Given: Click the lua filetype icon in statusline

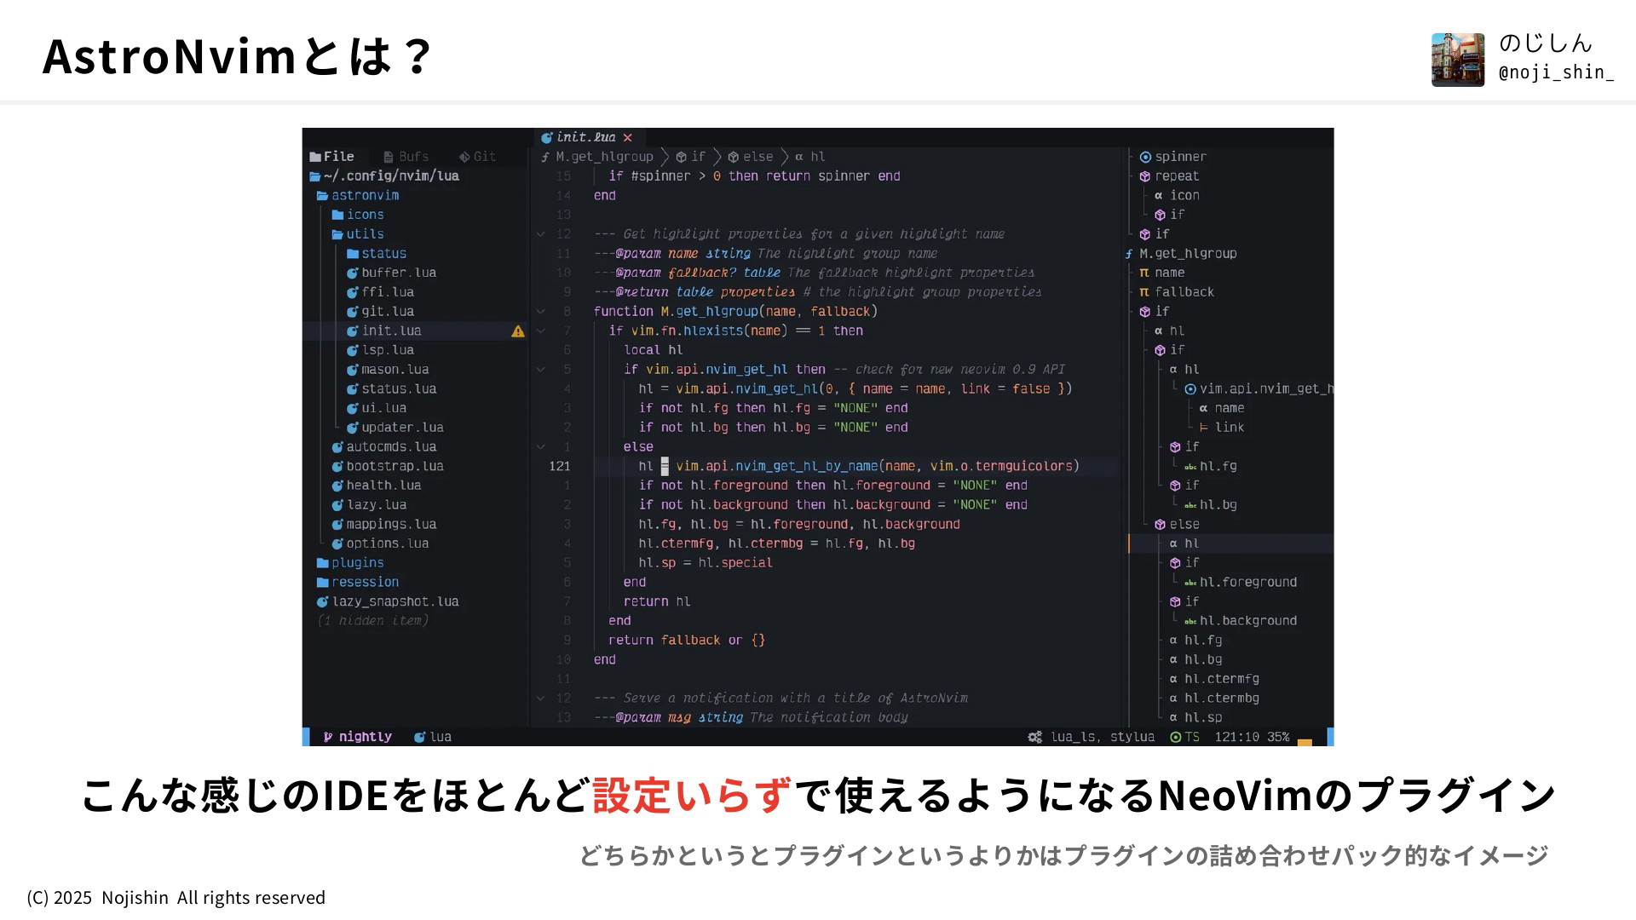Looking at the screenshot, I should coord(419,737).
